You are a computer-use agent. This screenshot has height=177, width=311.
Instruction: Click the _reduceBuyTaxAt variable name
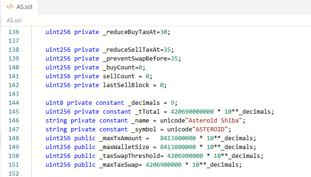(x=130, y=32)
